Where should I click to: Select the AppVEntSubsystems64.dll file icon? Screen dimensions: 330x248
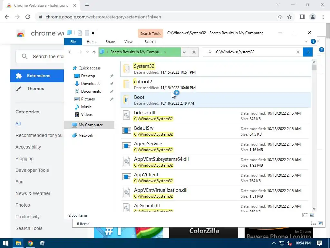coord(126,162)
